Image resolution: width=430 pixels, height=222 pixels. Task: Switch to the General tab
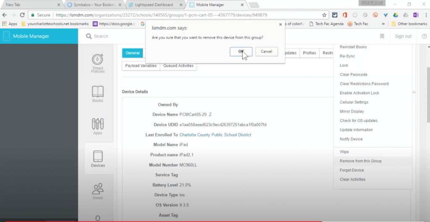pyautogui.click(x=132, y=53)
